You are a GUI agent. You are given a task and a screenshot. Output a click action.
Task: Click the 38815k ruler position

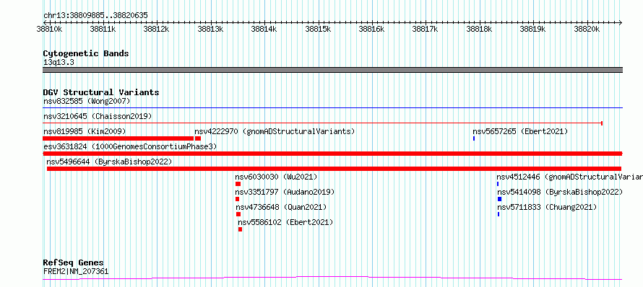tap(319, 29)
